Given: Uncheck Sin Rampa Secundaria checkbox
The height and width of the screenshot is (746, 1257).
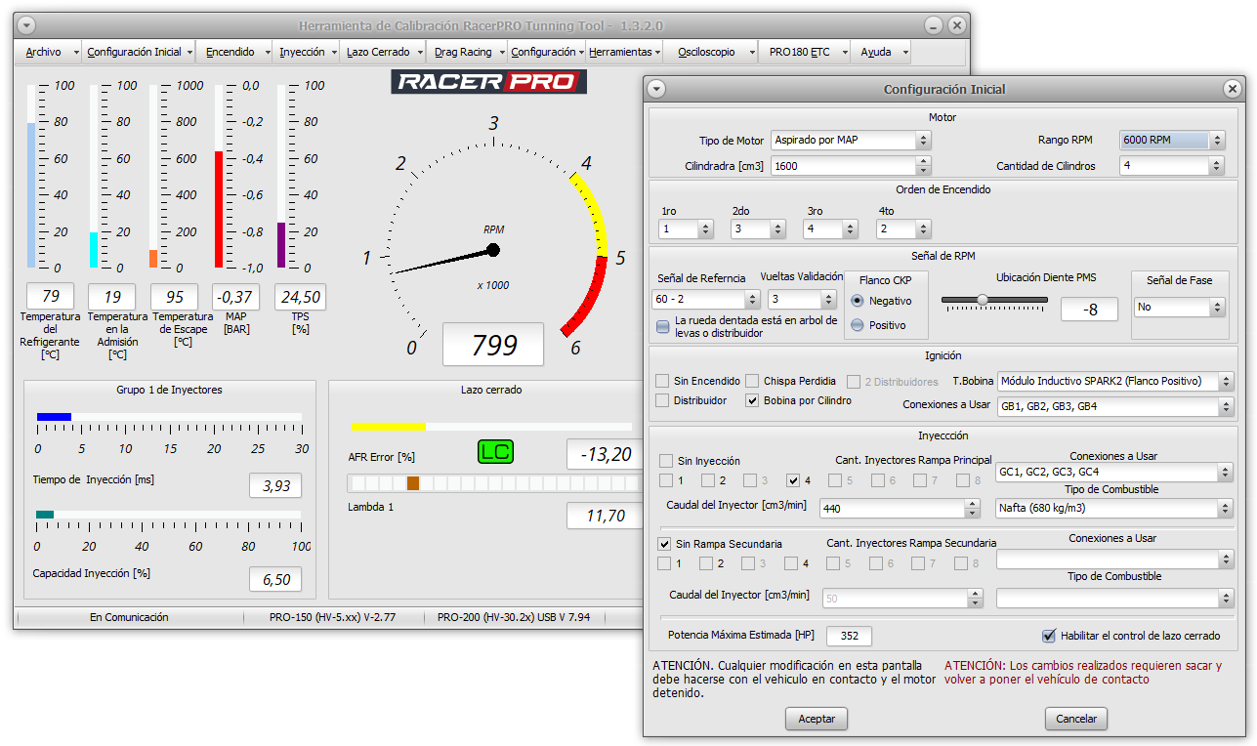Looking at the screenshot, I should tap(665, 544).
